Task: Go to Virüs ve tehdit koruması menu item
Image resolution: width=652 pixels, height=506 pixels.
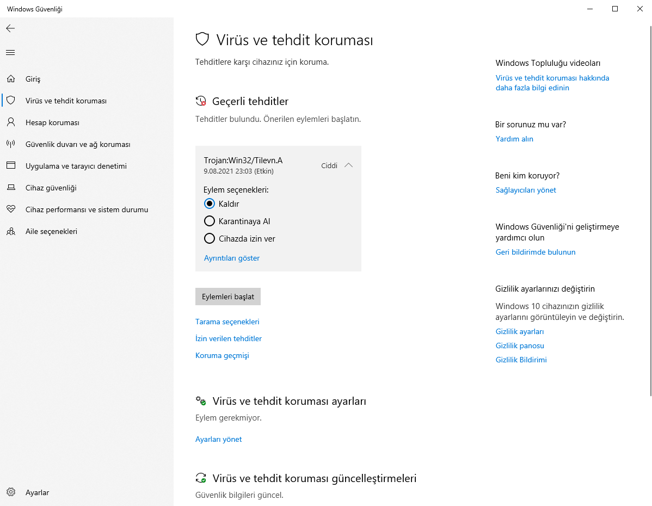Action: coord(66,101)
